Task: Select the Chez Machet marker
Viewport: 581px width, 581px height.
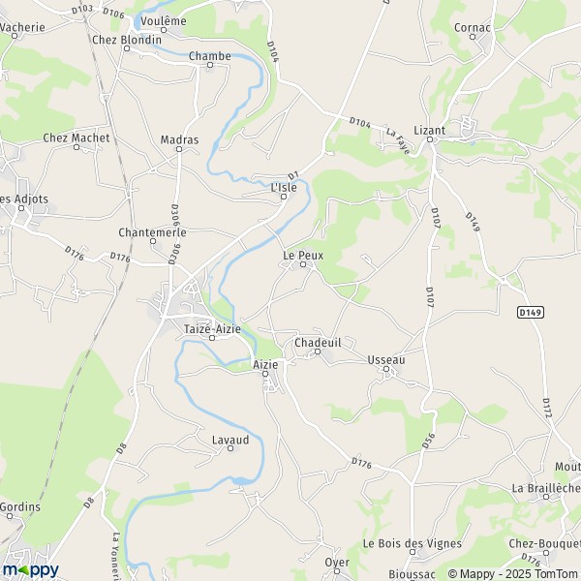Action: (76, 147)
